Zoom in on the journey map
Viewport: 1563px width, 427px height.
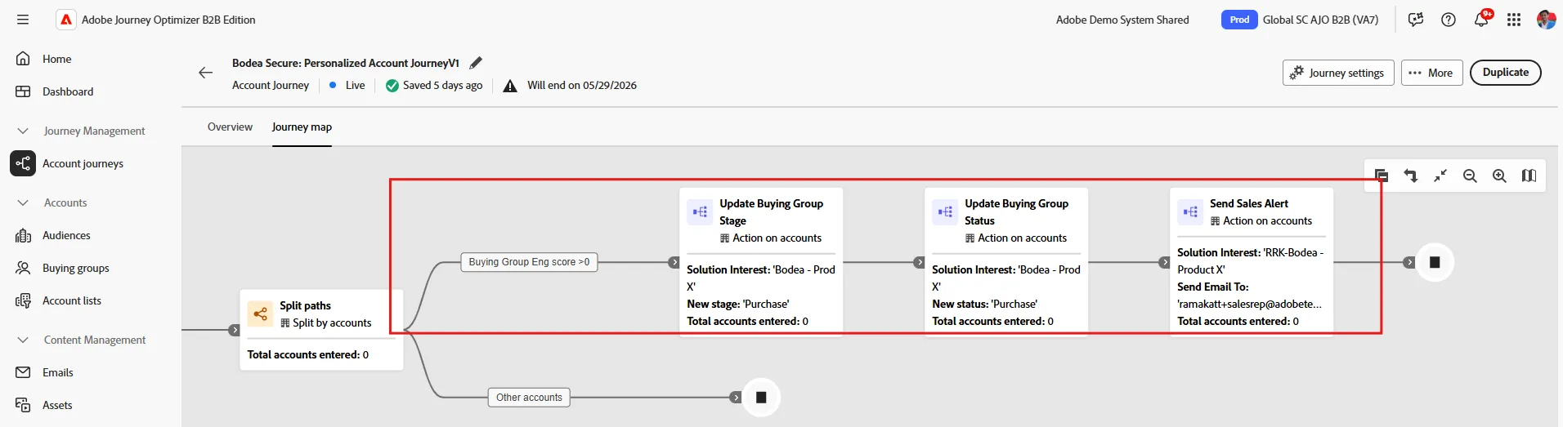tap(1499, 176)
